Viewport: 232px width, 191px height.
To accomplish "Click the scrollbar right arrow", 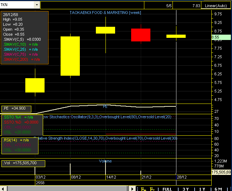I will pos(132,189).
